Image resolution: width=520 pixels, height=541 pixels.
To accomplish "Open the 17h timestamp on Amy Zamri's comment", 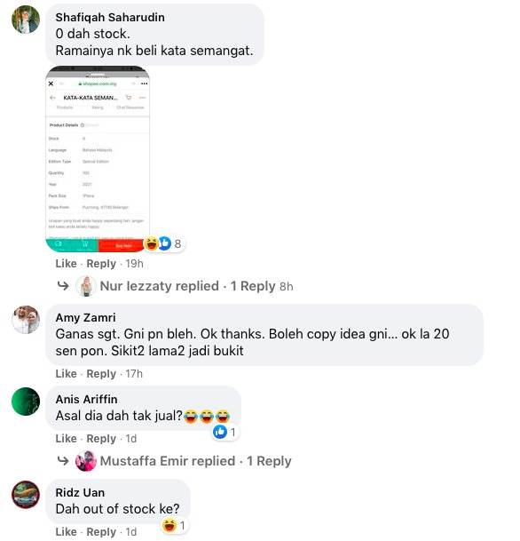I will click(134, 374).
